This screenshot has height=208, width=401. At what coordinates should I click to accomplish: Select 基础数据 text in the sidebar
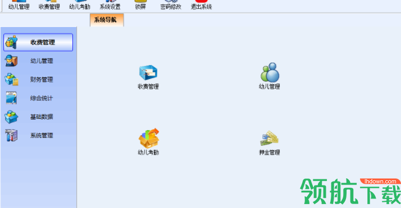pyautogui.click(x=42, y=117)
